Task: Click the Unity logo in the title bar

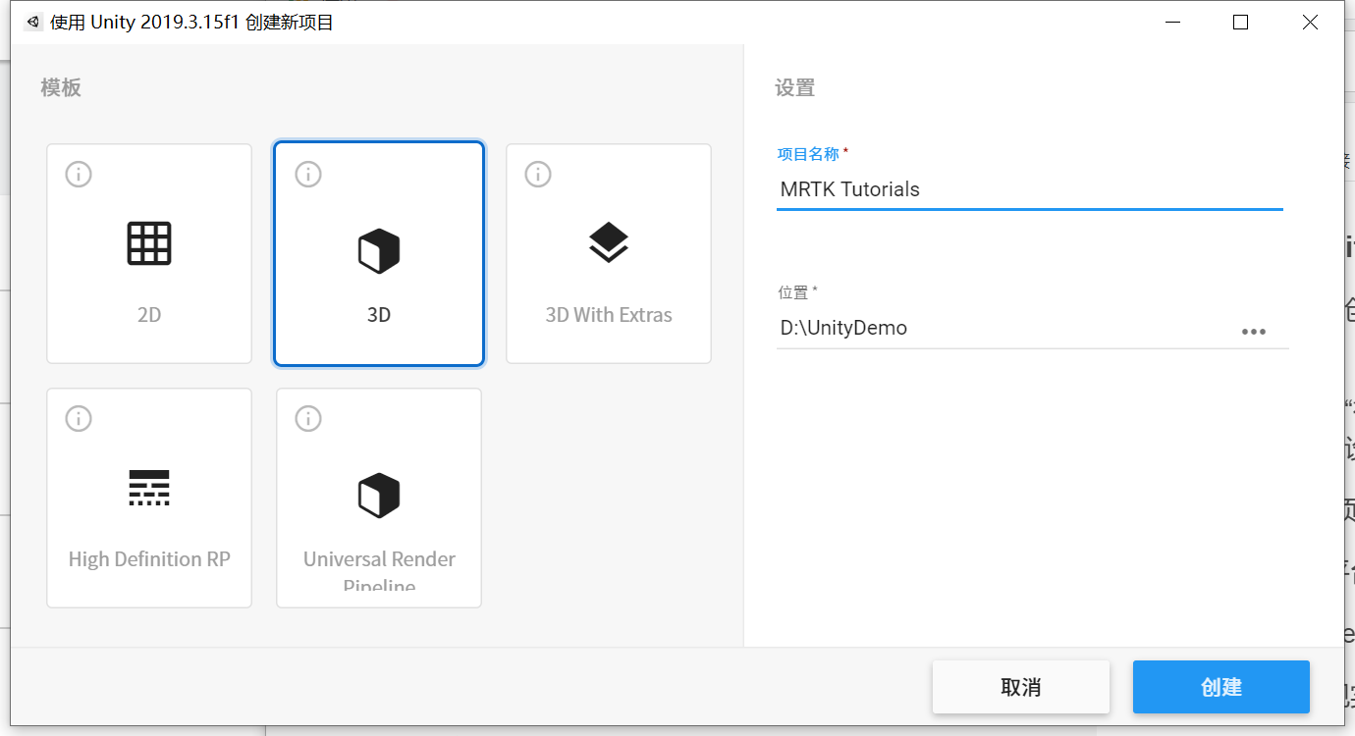Action: [30, 21]
